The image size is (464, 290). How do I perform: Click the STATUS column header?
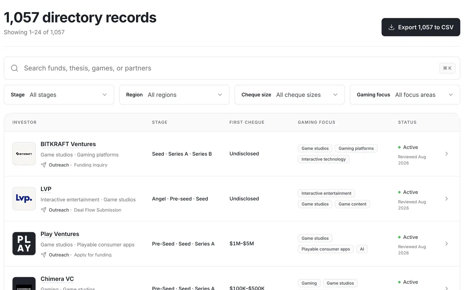point(407,122)
